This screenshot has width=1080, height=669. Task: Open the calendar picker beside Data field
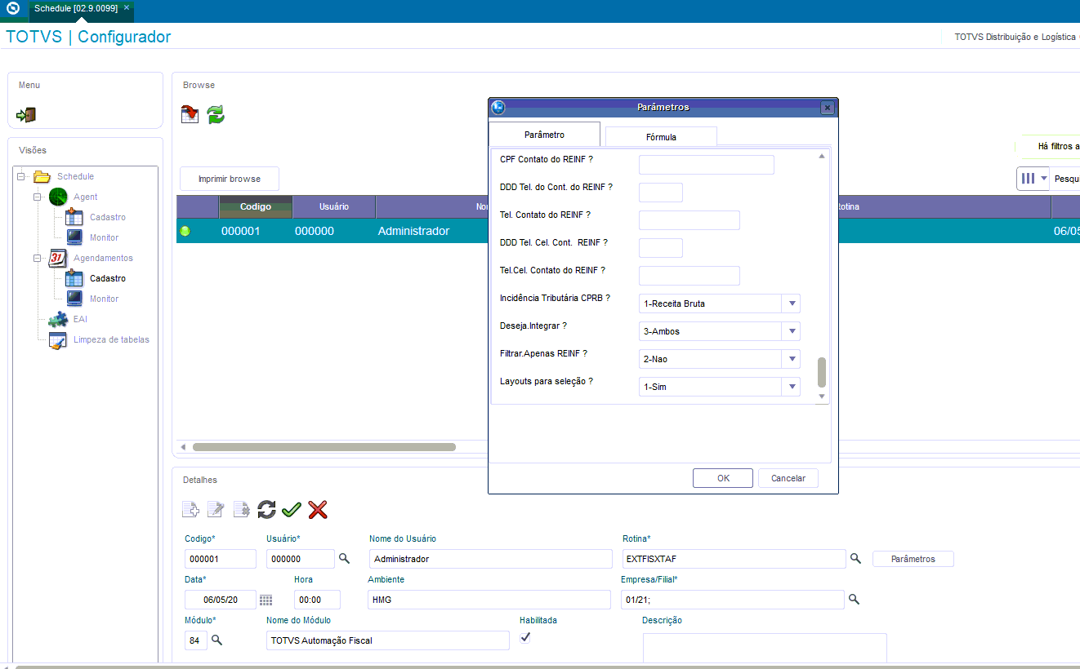click(x=266, y=600)
